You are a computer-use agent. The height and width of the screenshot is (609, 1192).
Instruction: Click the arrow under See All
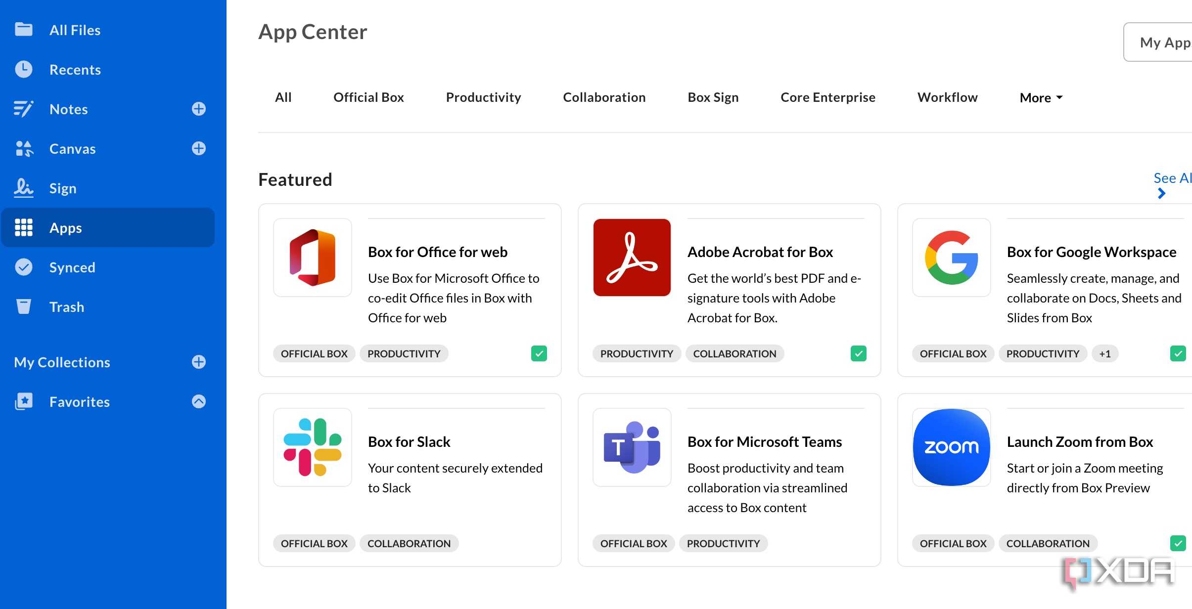tap(1162, 194)
